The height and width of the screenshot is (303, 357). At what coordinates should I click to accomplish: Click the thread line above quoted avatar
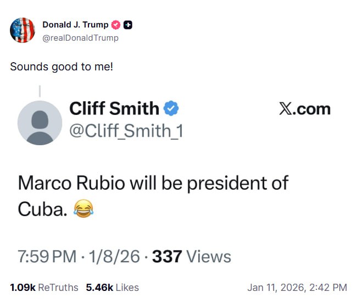click(40, 91)
